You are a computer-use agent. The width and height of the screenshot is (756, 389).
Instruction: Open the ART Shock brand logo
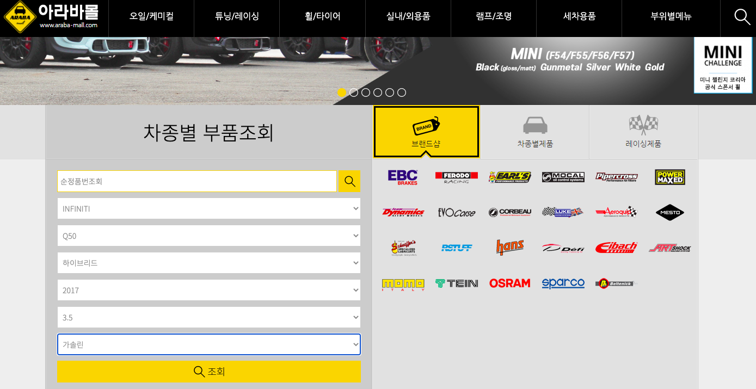coord(670,248)
